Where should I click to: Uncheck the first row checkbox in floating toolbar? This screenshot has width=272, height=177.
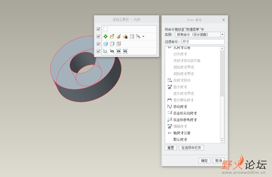[x=98, y=29]
